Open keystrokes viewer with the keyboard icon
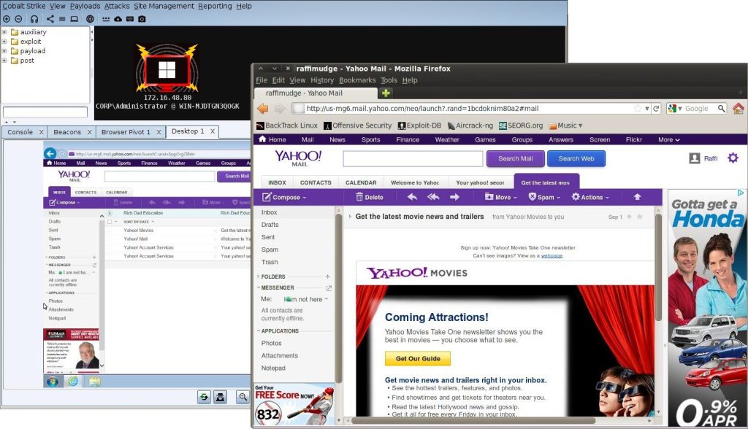 point(130,19)
